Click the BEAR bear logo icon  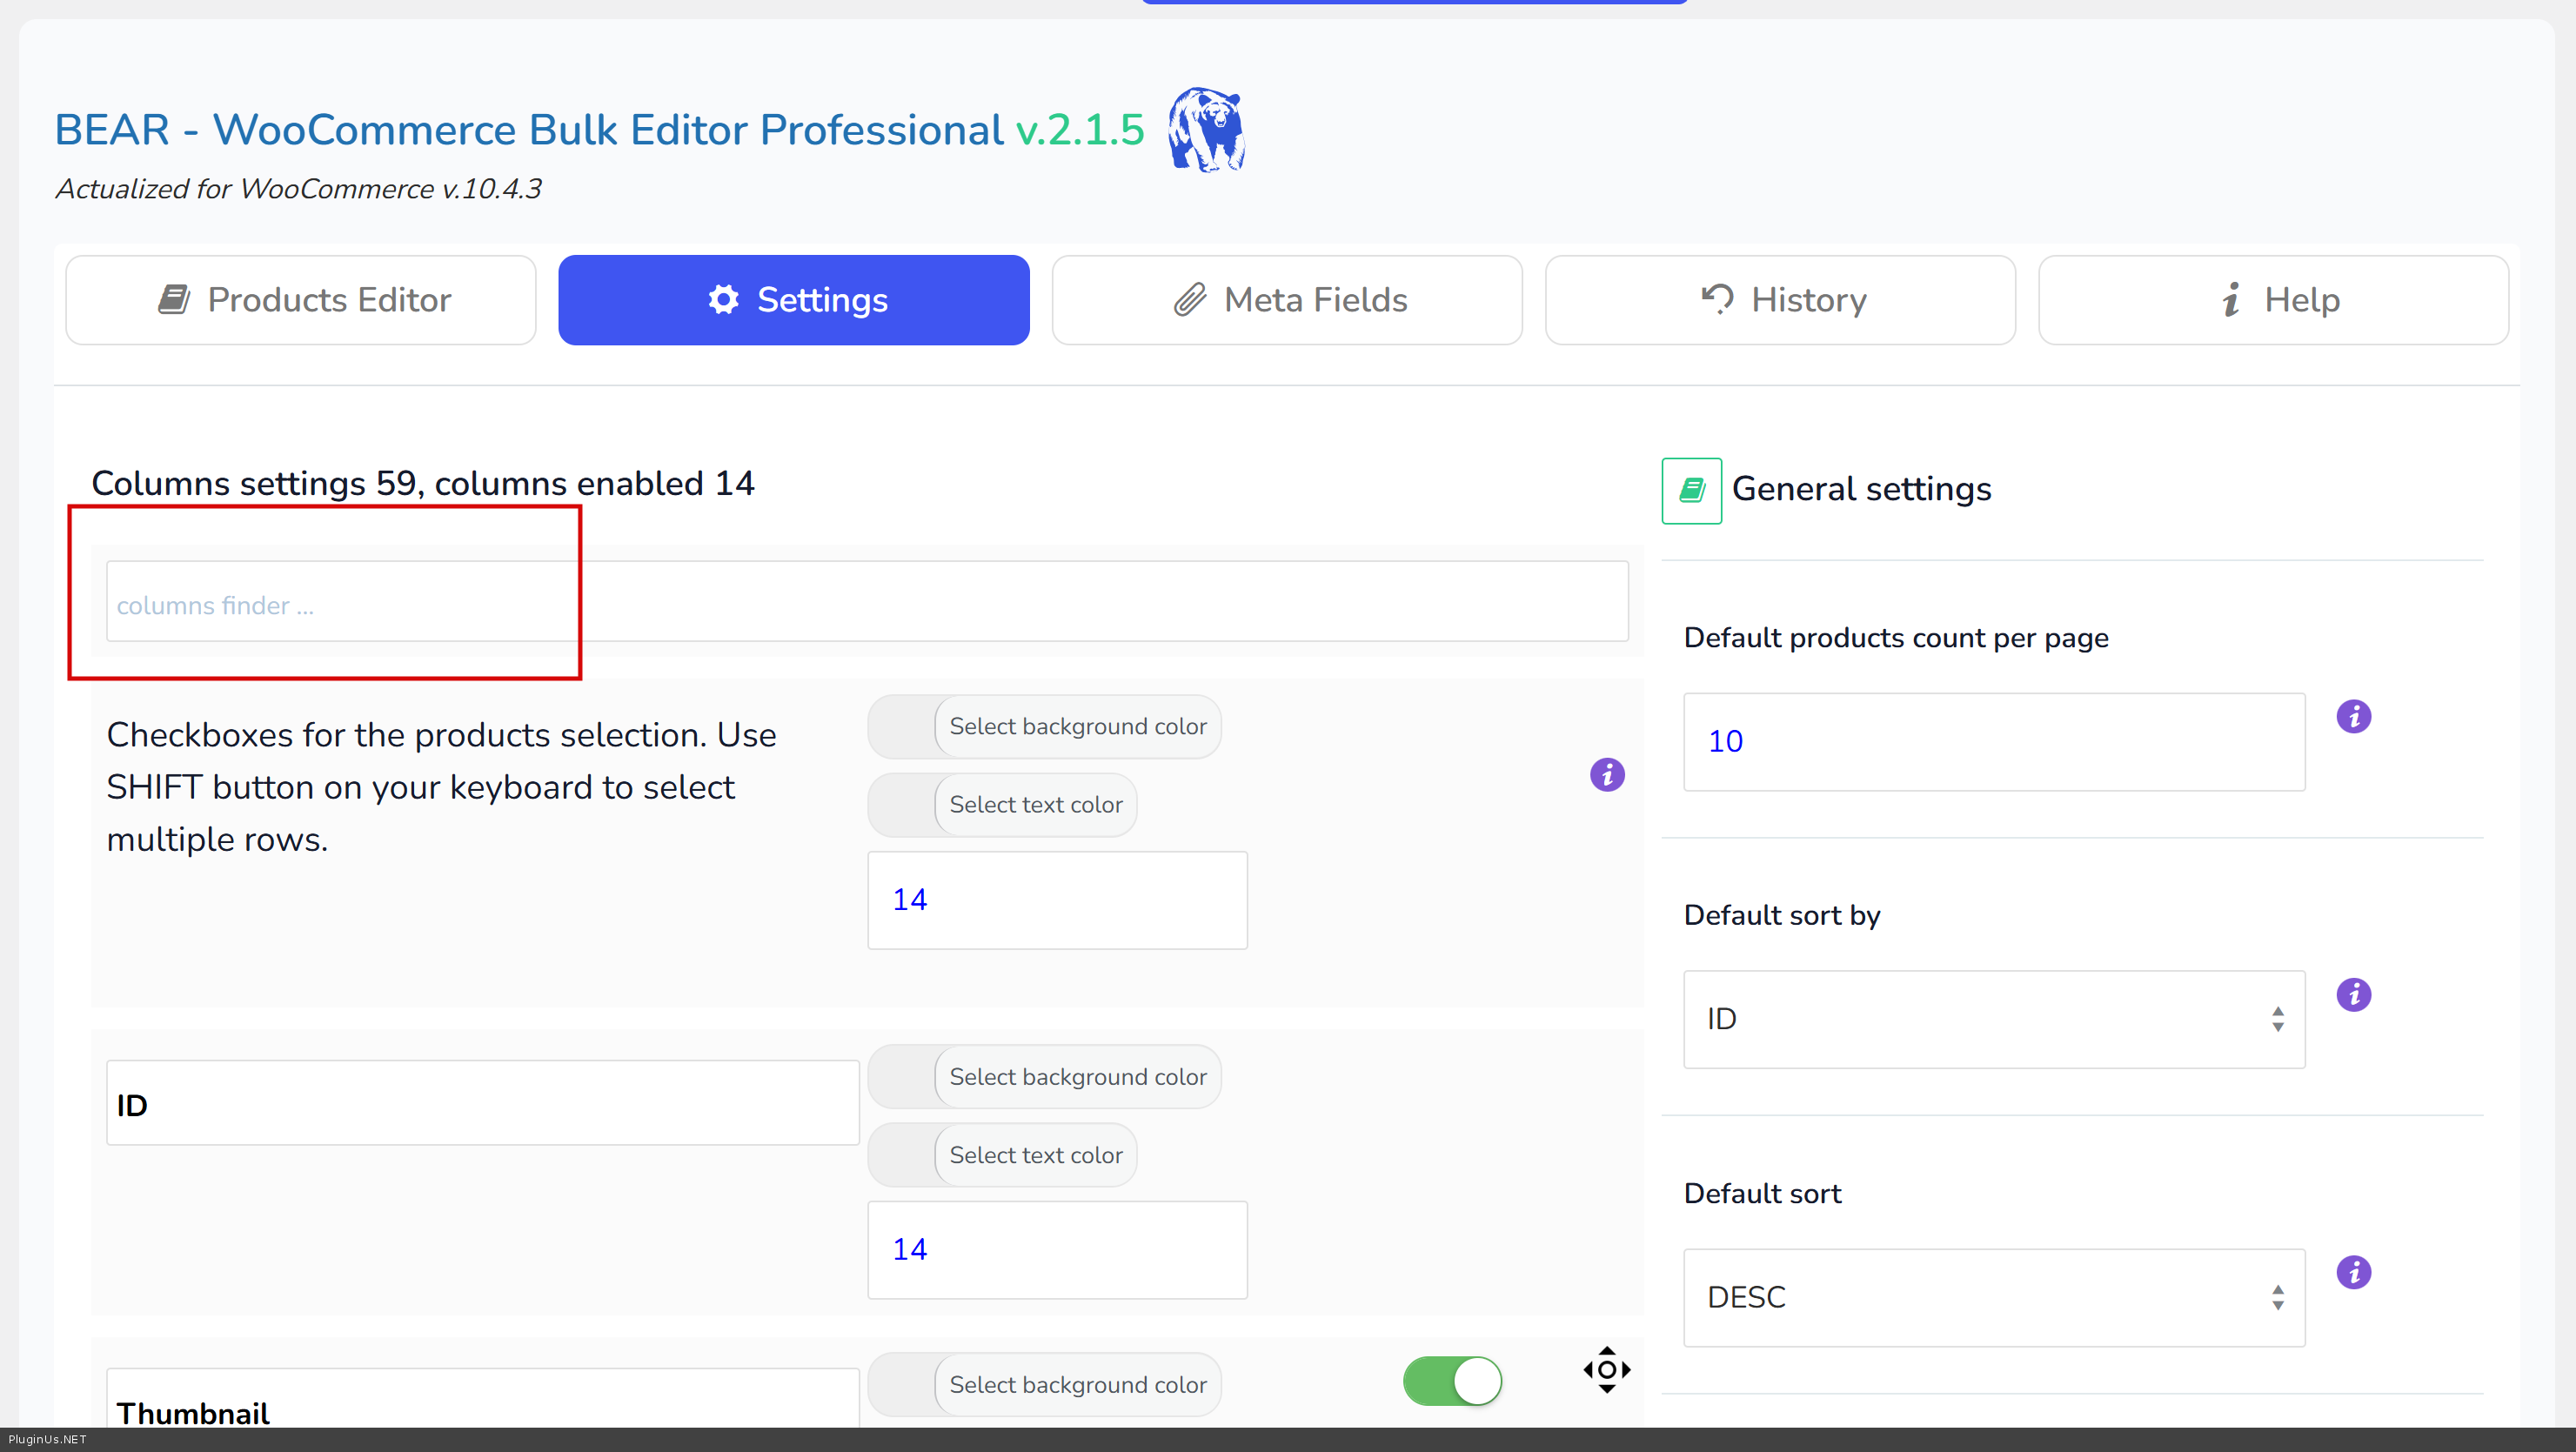point(1207,130)
